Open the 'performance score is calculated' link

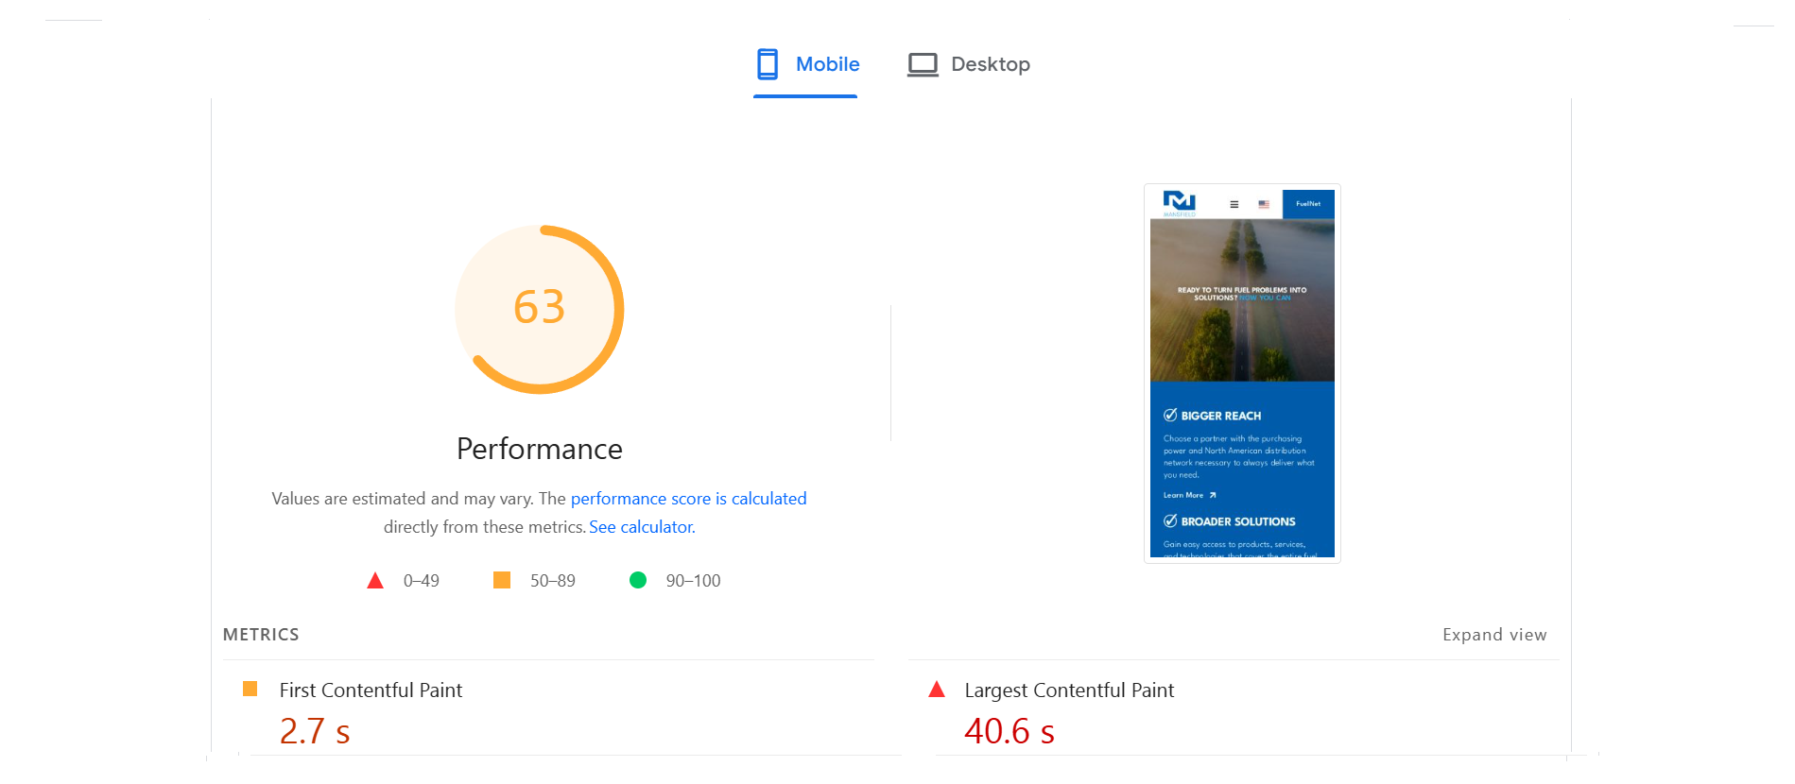click(688, 499)
